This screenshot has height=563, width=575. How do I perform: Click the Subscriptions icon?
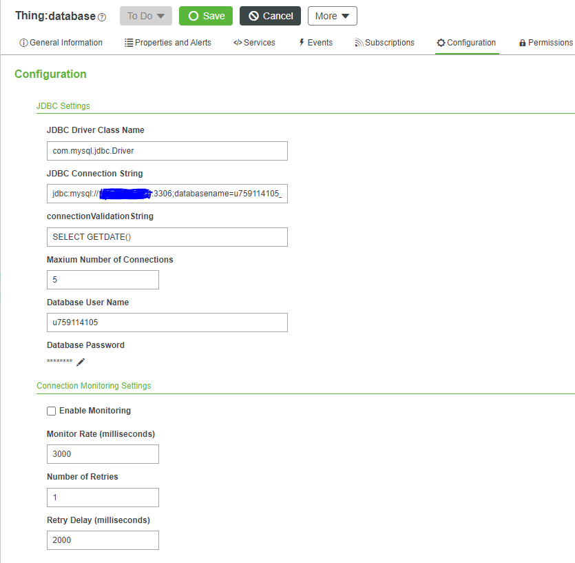pyautogui.click(x=358, y=42)
